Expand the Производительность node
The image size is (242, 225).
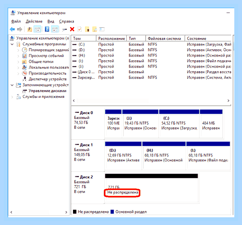pyautogui.click(x=18, y=74)
